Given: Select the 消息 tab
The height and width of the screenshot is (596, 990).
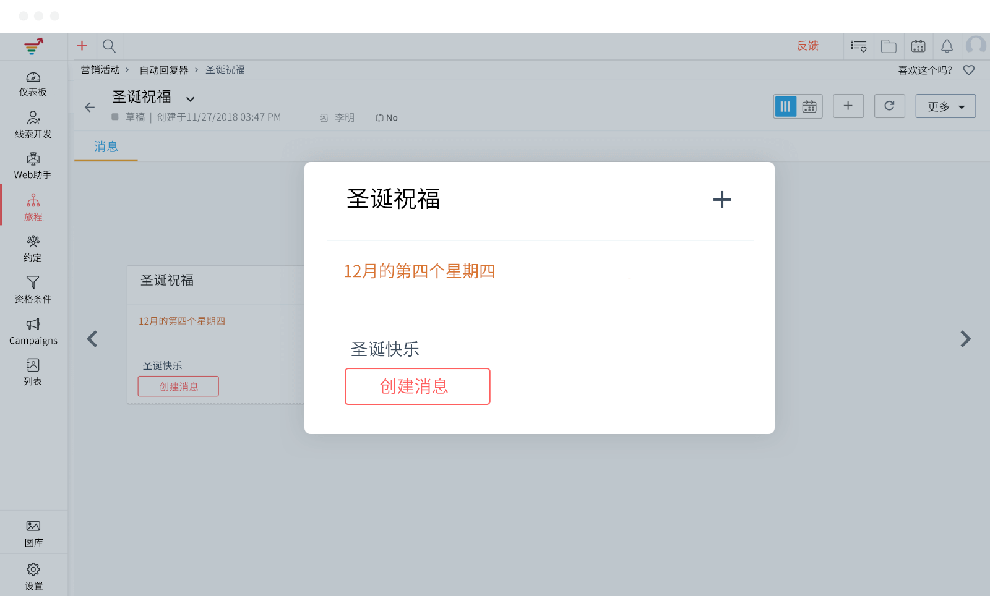Looking at the screenshot, I should (106, 147).
